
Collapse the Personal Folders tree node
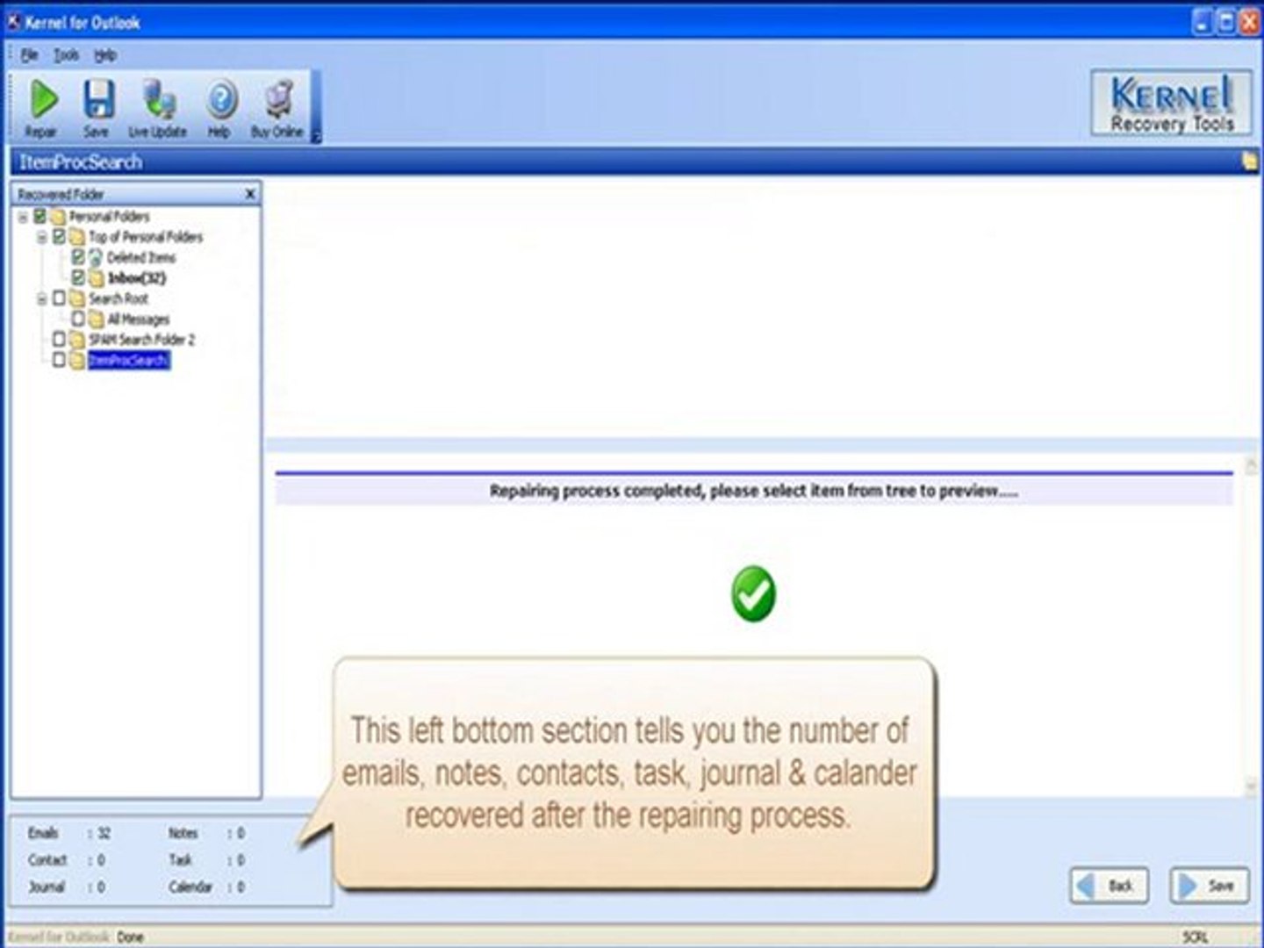click(x=23, y=217)
